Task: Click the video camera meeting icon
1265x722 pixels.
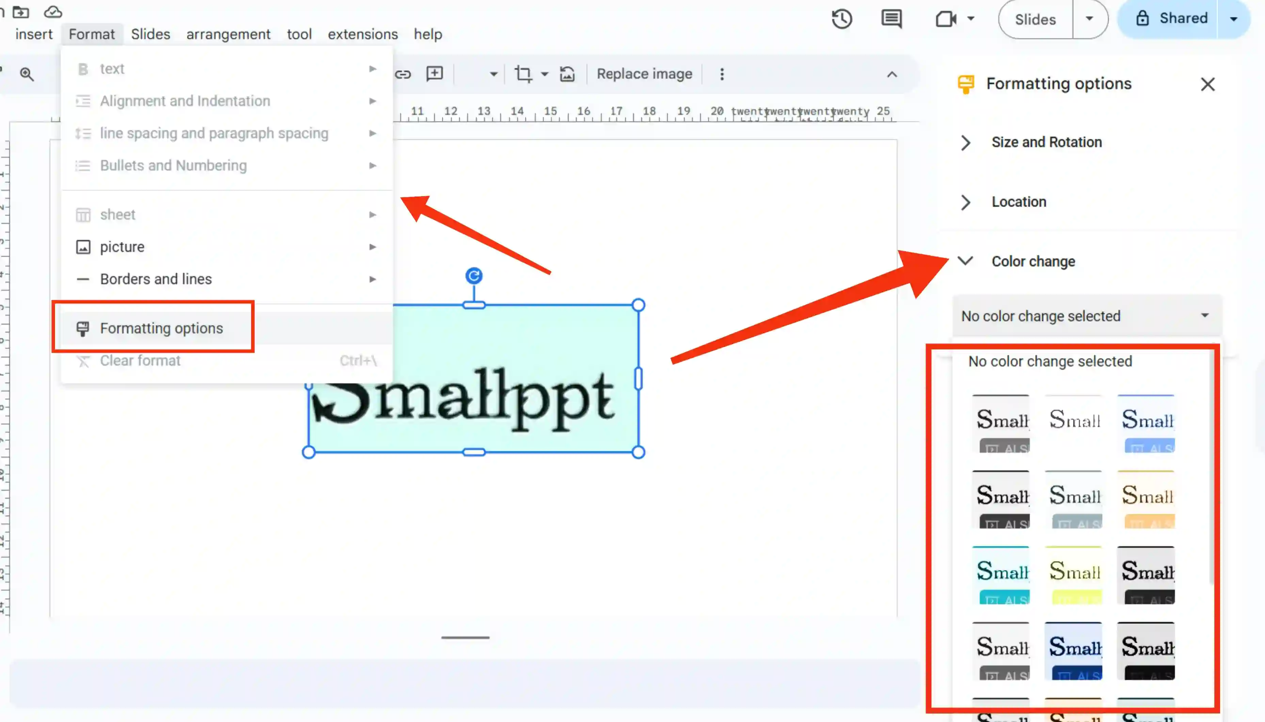Action: click(x=946, y=19)
